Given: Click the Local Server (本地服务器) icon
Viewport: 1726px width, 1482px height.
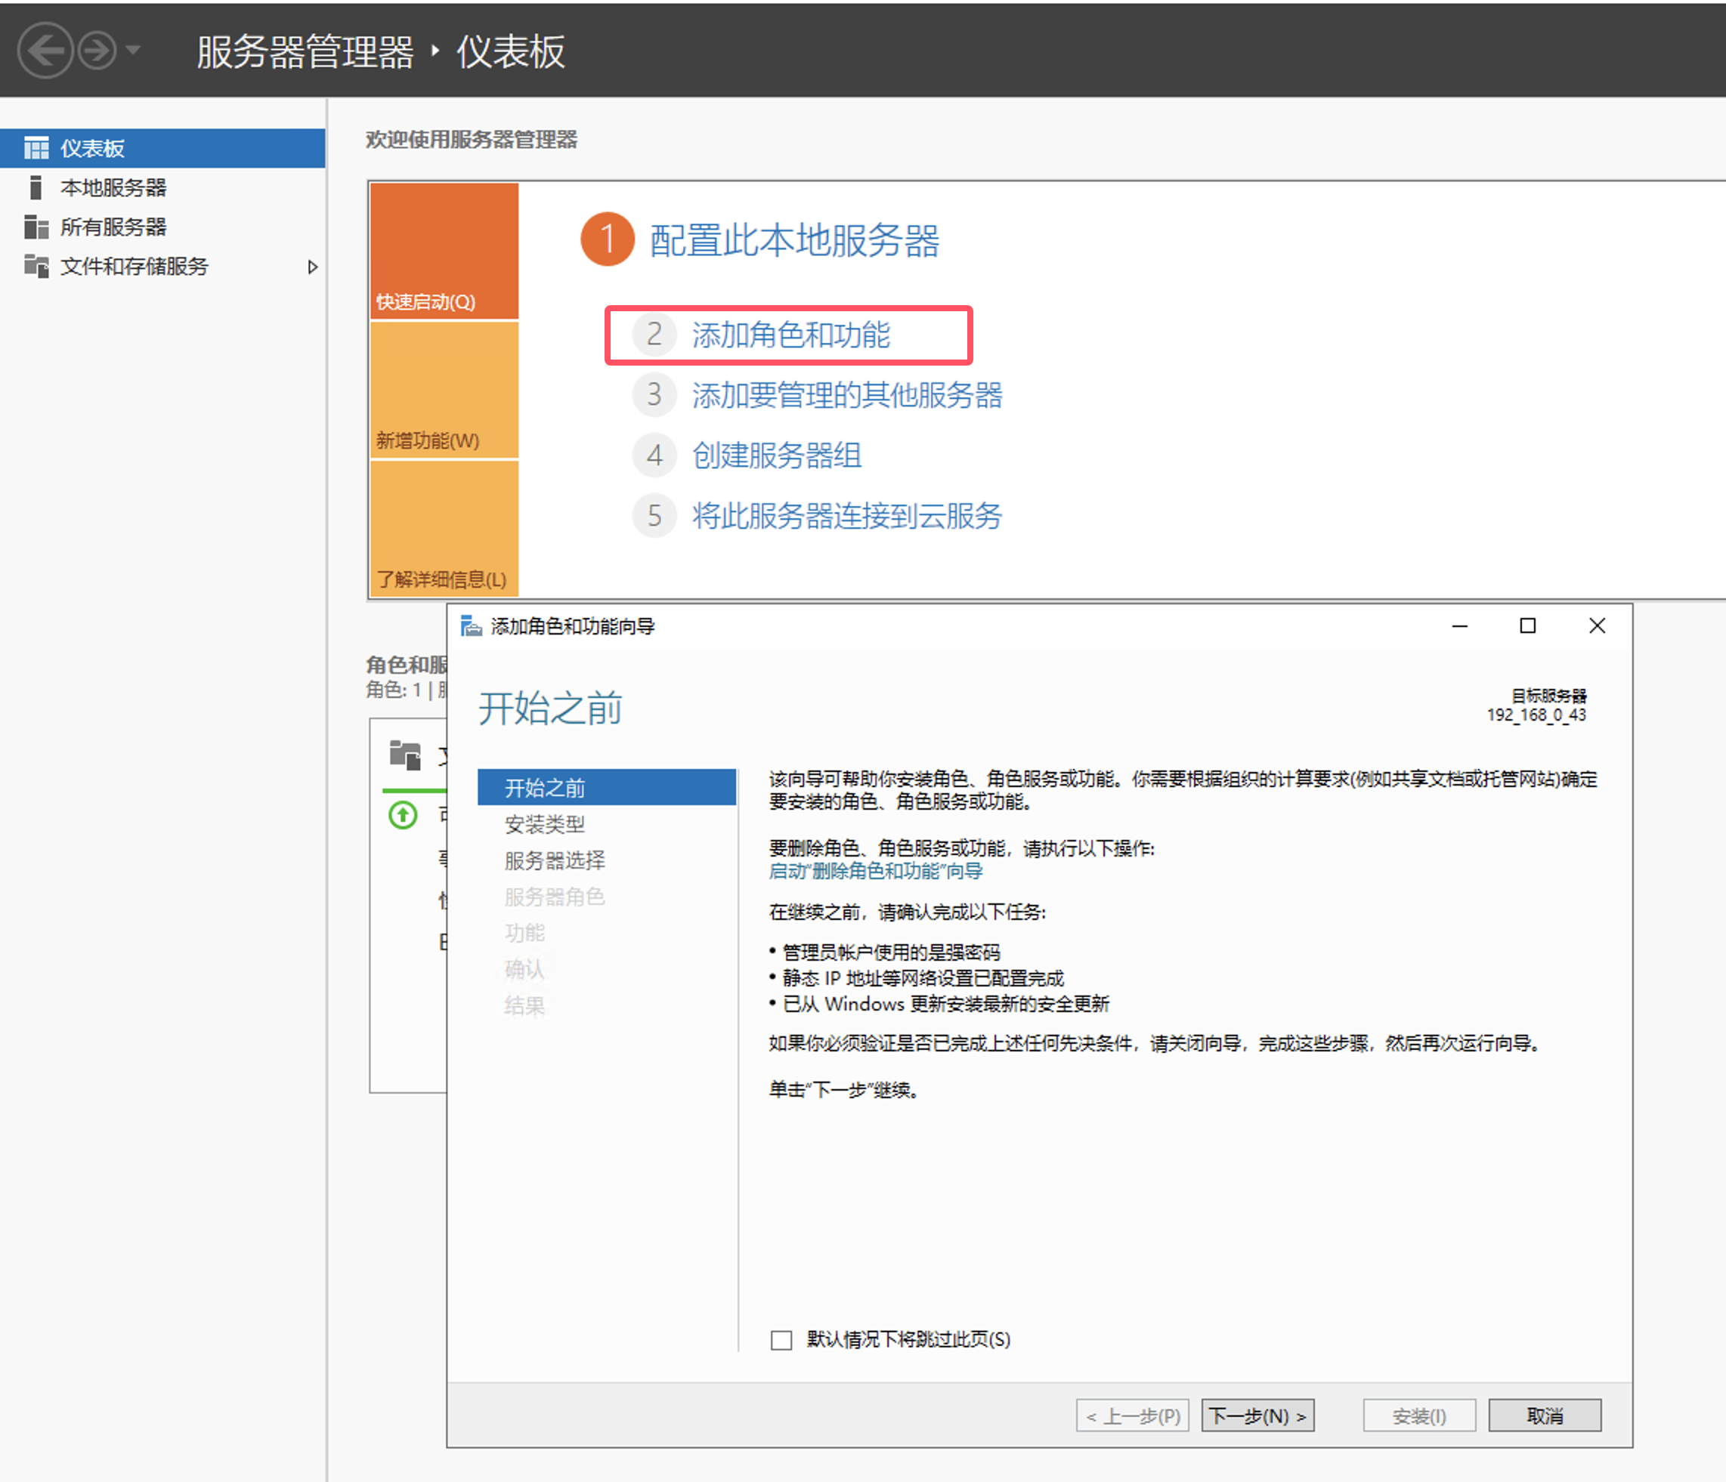Looking at the screenshot, I should click(x=36, y=187).
